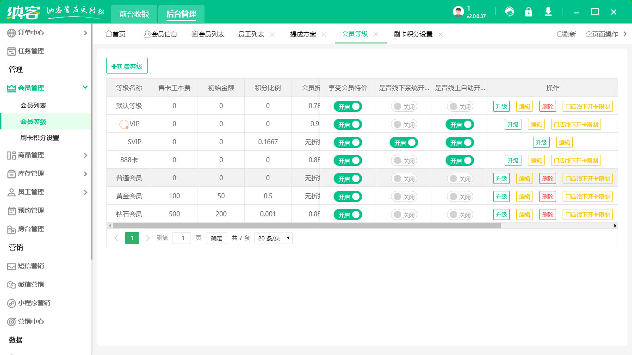Click the table's horizontal scrollbar
632x355 pixels.
point(306,226)
